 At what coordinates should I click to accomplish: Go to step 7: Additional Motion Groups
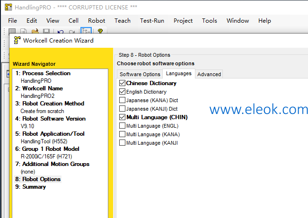[x=52, y=164]
